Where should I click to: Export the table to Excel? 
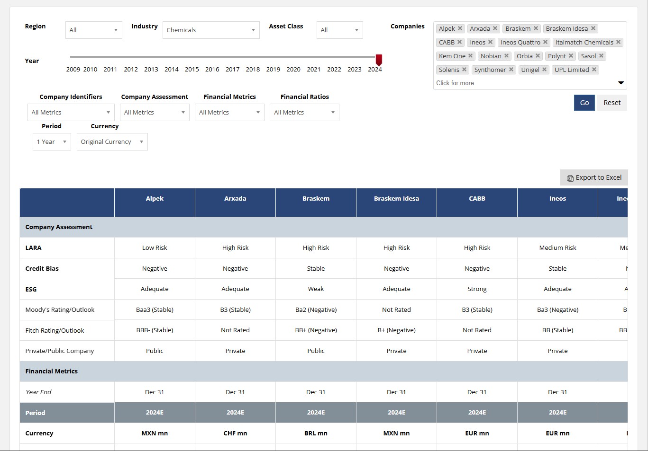tap(594, 177)
